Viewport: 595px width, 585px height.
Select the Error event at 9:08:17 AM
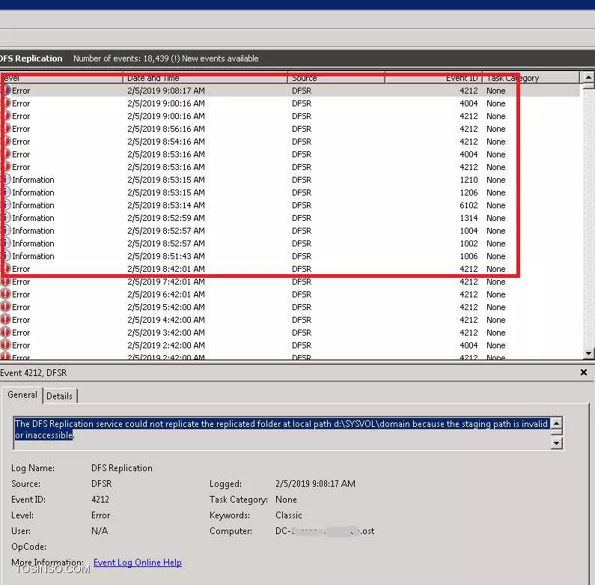[290, 91]
